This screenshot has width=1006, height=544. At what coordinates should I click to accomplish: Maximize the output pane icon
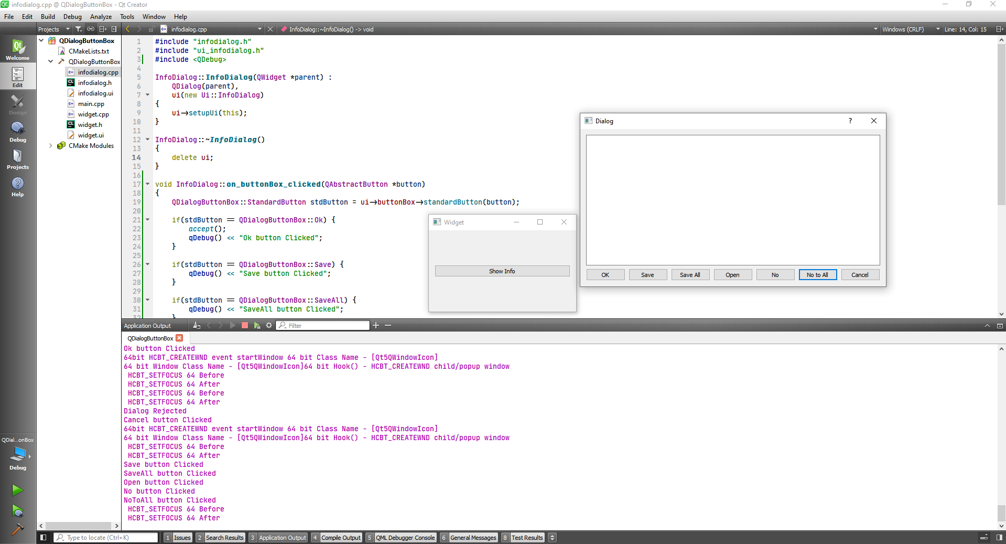pos(1000,326)
